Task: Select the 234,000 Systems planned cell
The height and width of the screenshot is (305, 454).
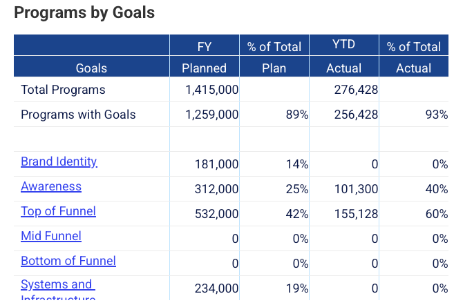Action: [217, 288]
